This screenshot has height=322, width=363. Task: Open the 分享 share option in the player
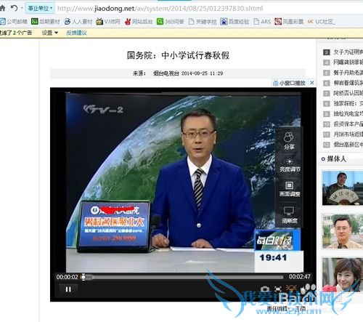pyautogui.click(x=289, y=140)
